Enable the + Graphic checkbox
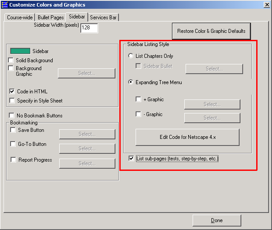This screenshot has width=272, height=230. [138, 99]
